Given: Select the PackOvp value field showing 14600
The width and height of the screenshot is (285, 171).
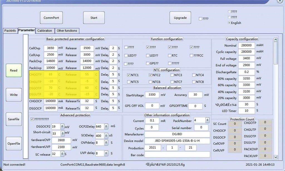Looking at the screenshot, I should pos(51,61).
